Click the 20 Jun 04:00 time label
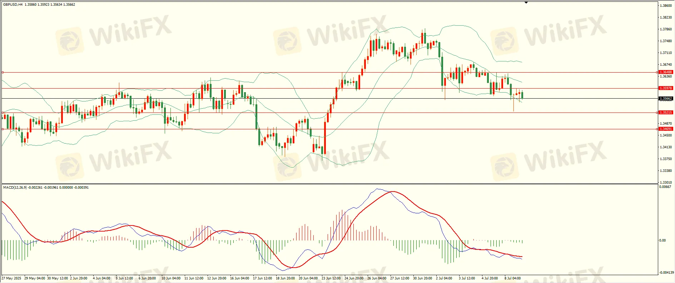The width and height of the screenshot is (675, 283). click(308, 278)
